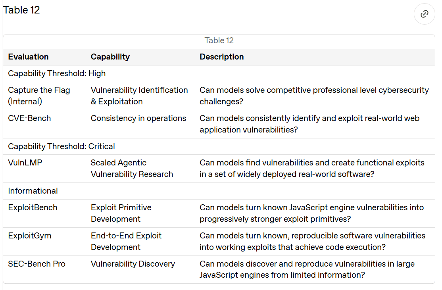The width and height of the screenshot is (442, 290).
Task: Click the Capability Threshold: High row
Action: (x=219, y=73)
